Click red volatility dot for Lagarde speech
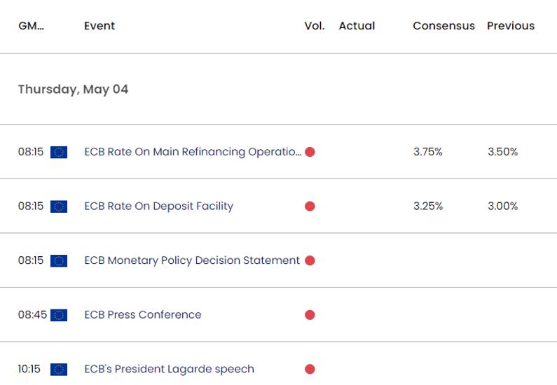 310,369
